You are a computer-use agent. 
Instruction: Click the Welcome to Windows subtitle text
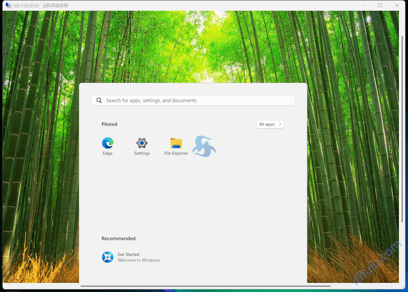point(138,260)
